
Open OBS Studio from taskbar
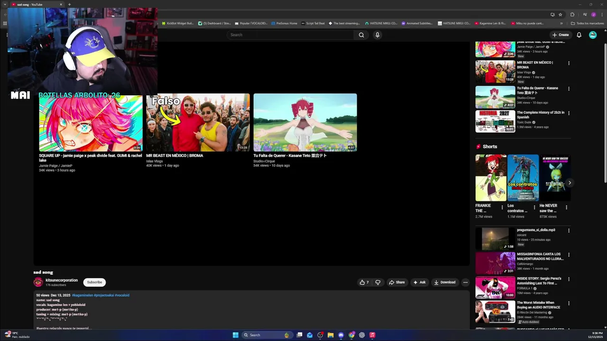click(x=320, y=335)
